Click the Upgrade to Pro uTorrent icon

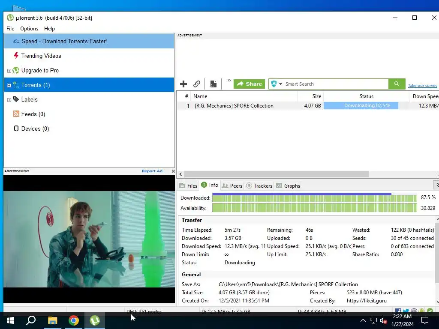point(16,70)
